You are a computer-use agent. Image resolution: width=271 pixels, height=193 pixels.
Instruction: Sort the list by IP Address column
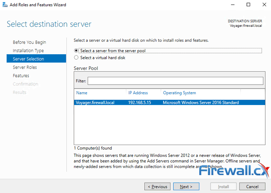(x=138, y=93)
